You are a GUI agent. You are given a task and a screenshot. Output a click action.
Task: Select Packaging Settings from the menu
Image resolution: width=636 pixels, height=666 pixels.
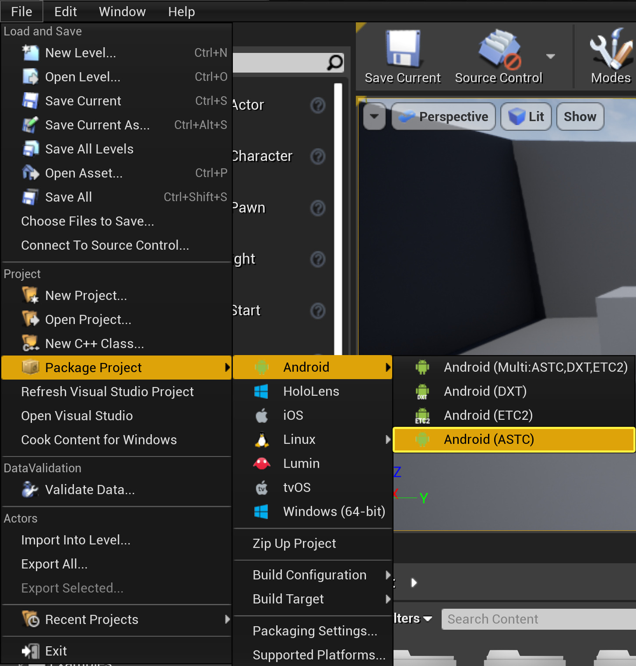[314, 631]
